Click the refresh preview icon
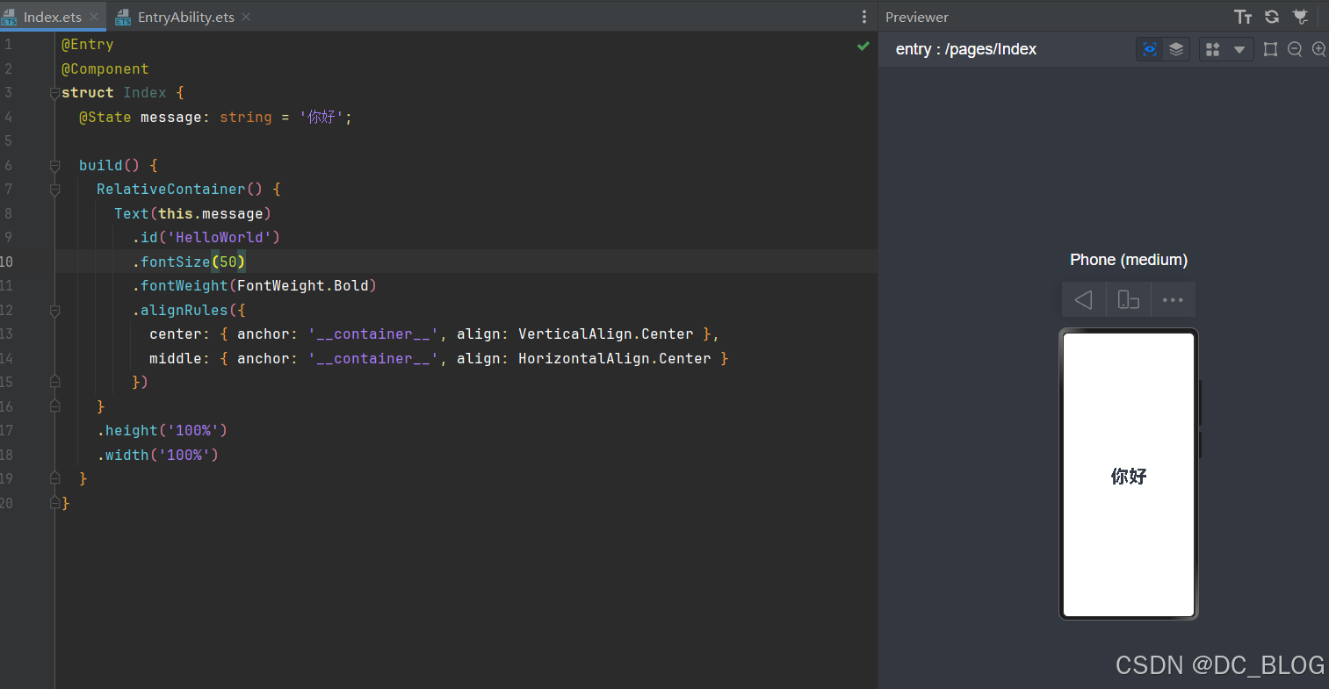Screen dimensions: 1329x689 point(1272,17)
